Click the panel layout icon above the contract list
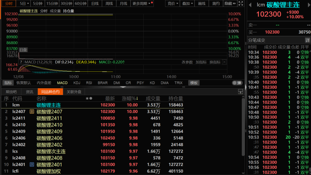 point(240,92)
